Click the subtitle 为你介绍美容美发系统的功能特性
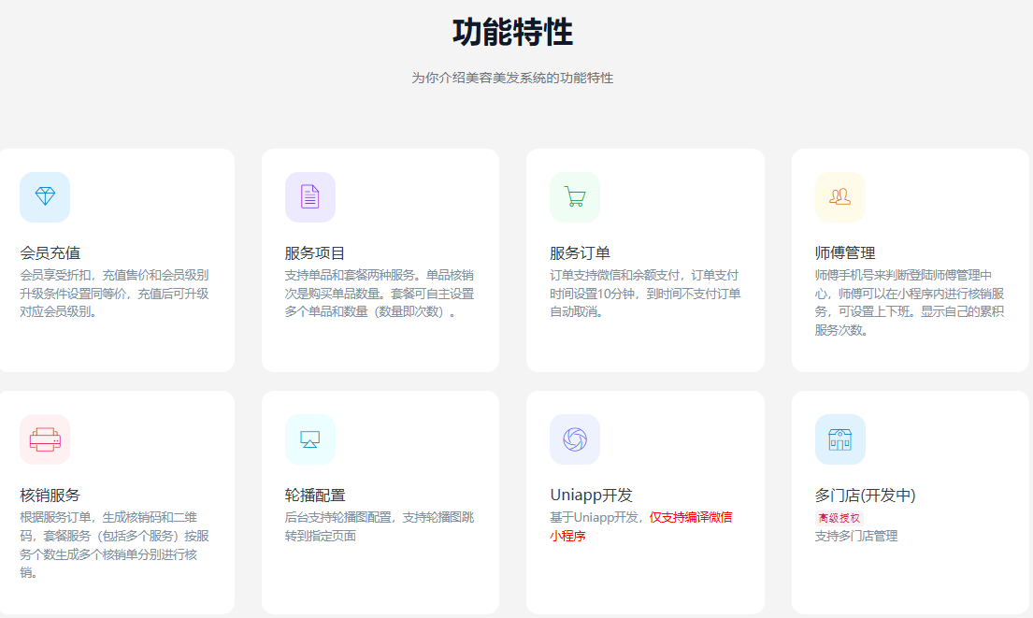Viewport: 1033px width, 618px height. (512, 78)
